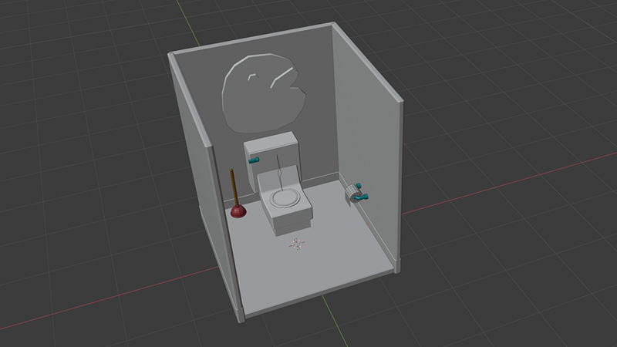Select the right side wall panel
The image size is (617, 347).
[x=368, y=138]
